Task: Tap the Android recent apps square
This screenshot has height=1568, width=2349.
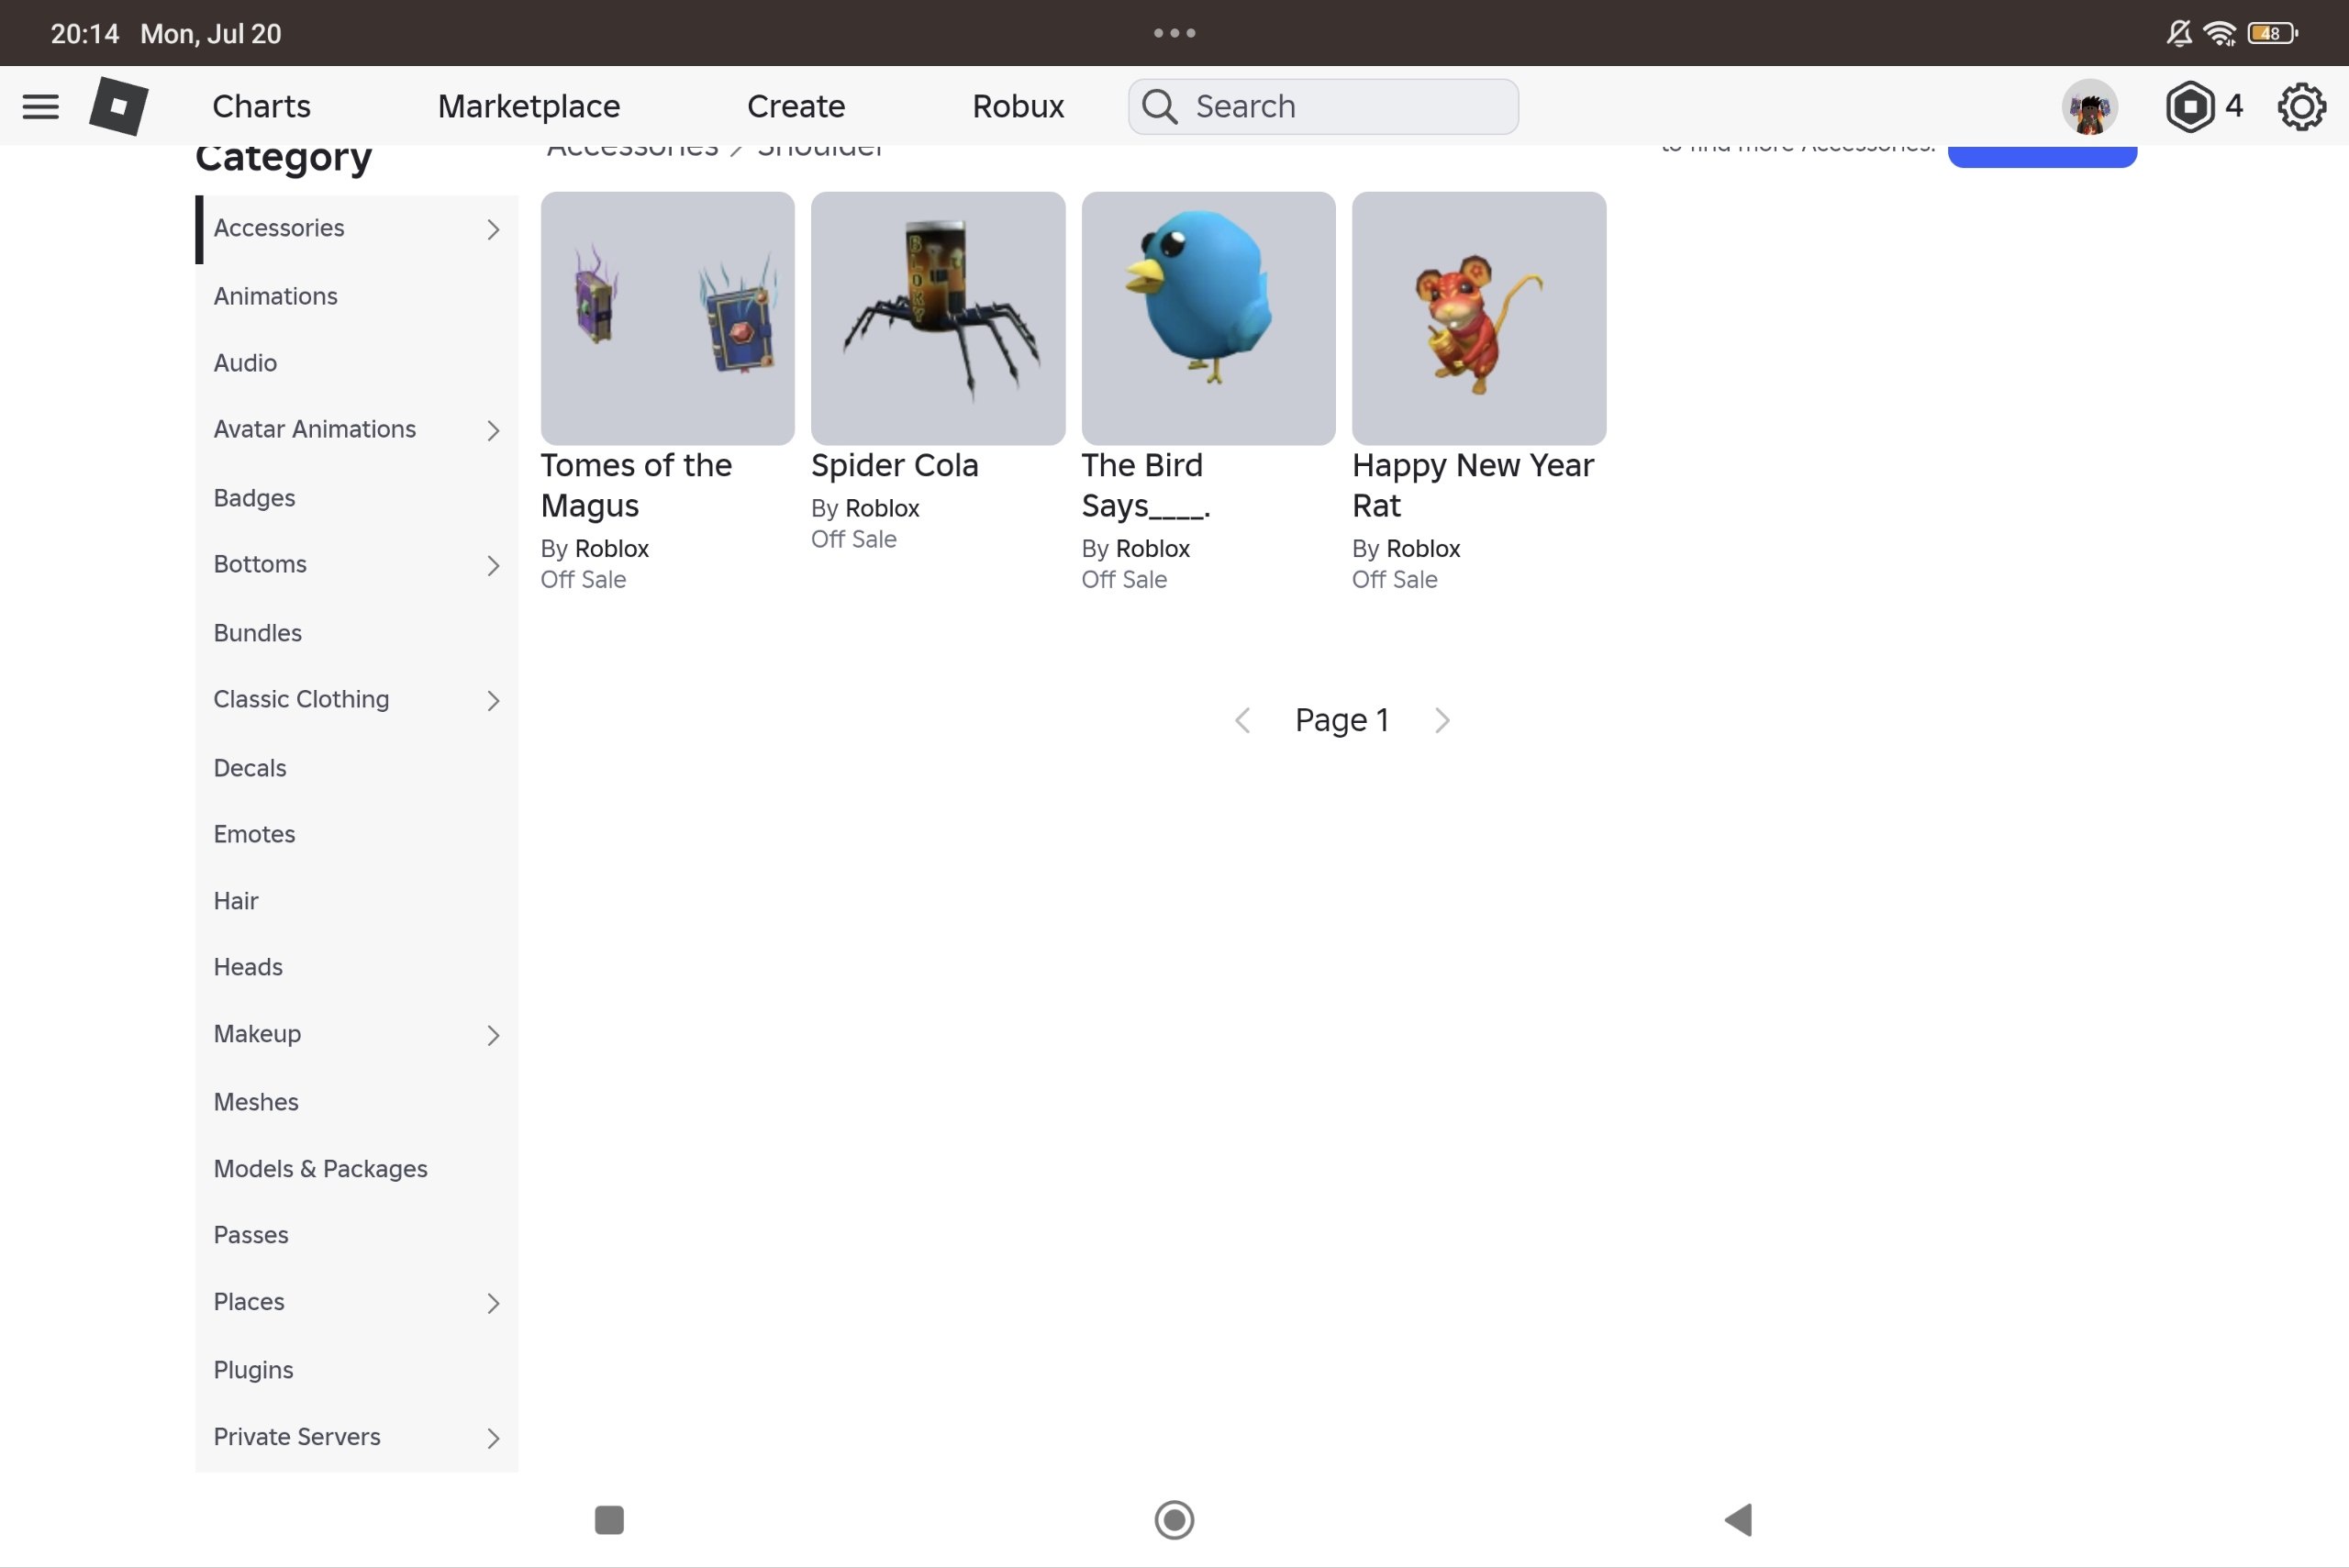Action: [609, 1520]
